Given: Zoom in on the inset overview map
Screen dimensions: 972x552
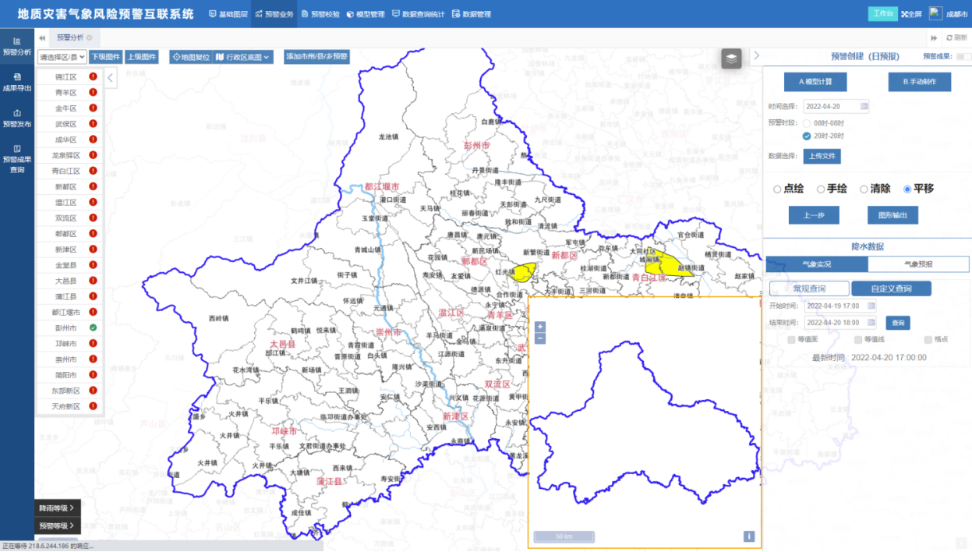Looking at the screenshot, I should [540, 327].
